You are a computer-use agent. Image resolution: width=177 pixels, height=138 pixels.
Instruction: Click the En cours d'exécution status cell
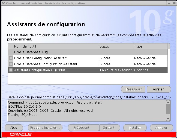click(x=116, y=70)
